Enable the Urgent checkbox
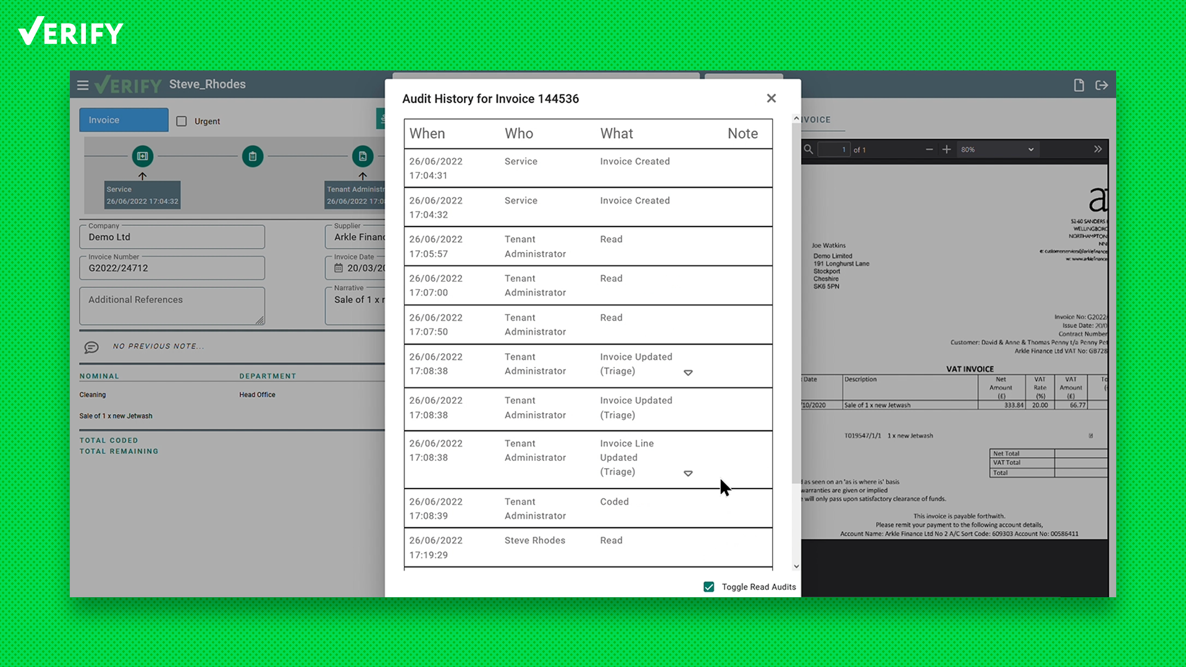This screenshot has width=1186, height=667. coord(182,121)
